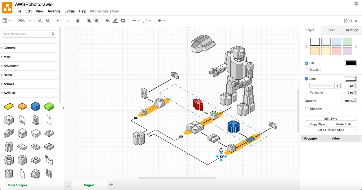Image resolution: width=362 pixels, height=190 pixels.
Task: Click the Paste Style button
Action: (x=344, y=124)
